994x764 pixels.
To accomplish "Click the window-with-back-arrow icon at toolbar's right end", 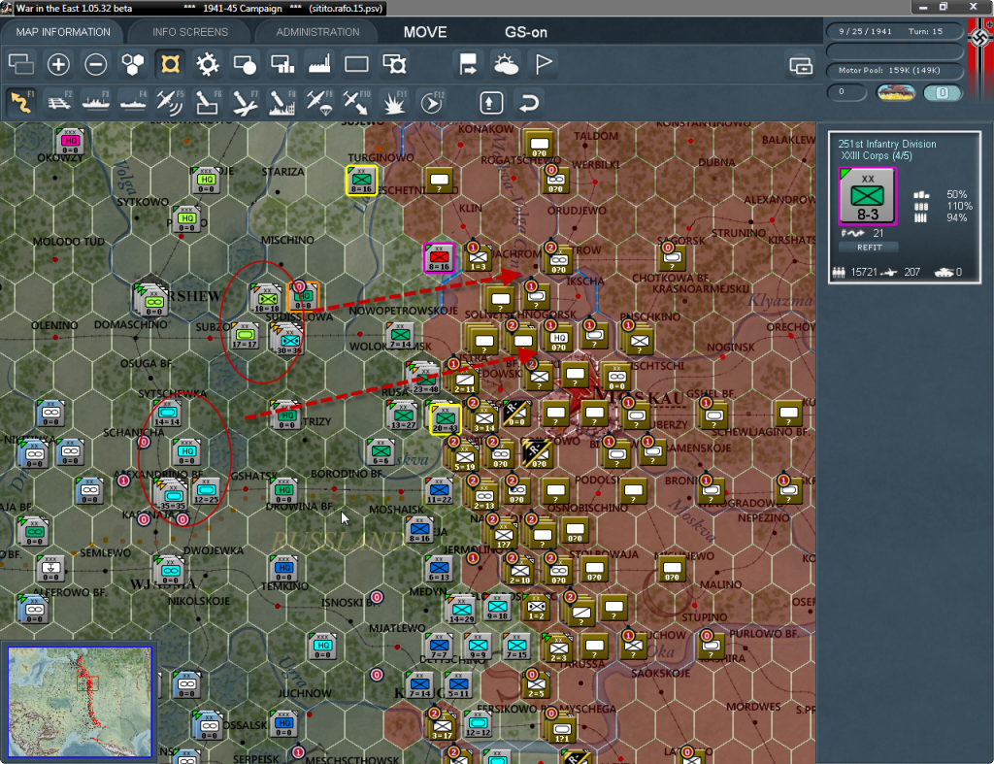I will (801, 65).
